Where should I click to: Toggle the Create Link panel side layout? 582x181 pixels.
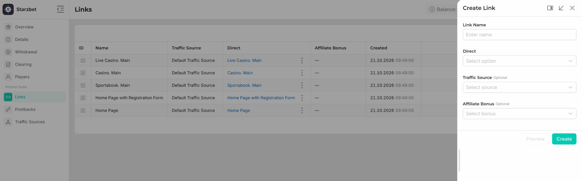click(550, 8)
